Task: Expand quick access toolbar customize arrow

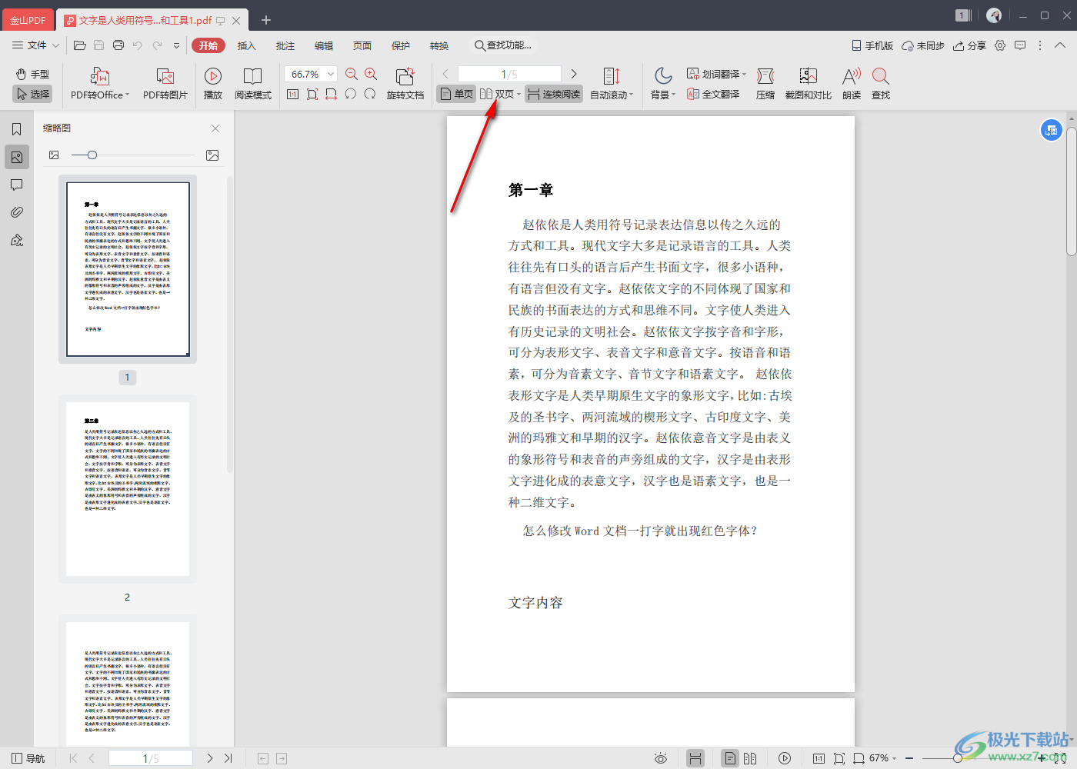Action: [176, 45]
